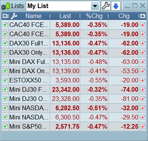Image resolution: width=148 pixels, height=141 pixels.
Task: Click the -63.00 change value
Action: (129, 62)
